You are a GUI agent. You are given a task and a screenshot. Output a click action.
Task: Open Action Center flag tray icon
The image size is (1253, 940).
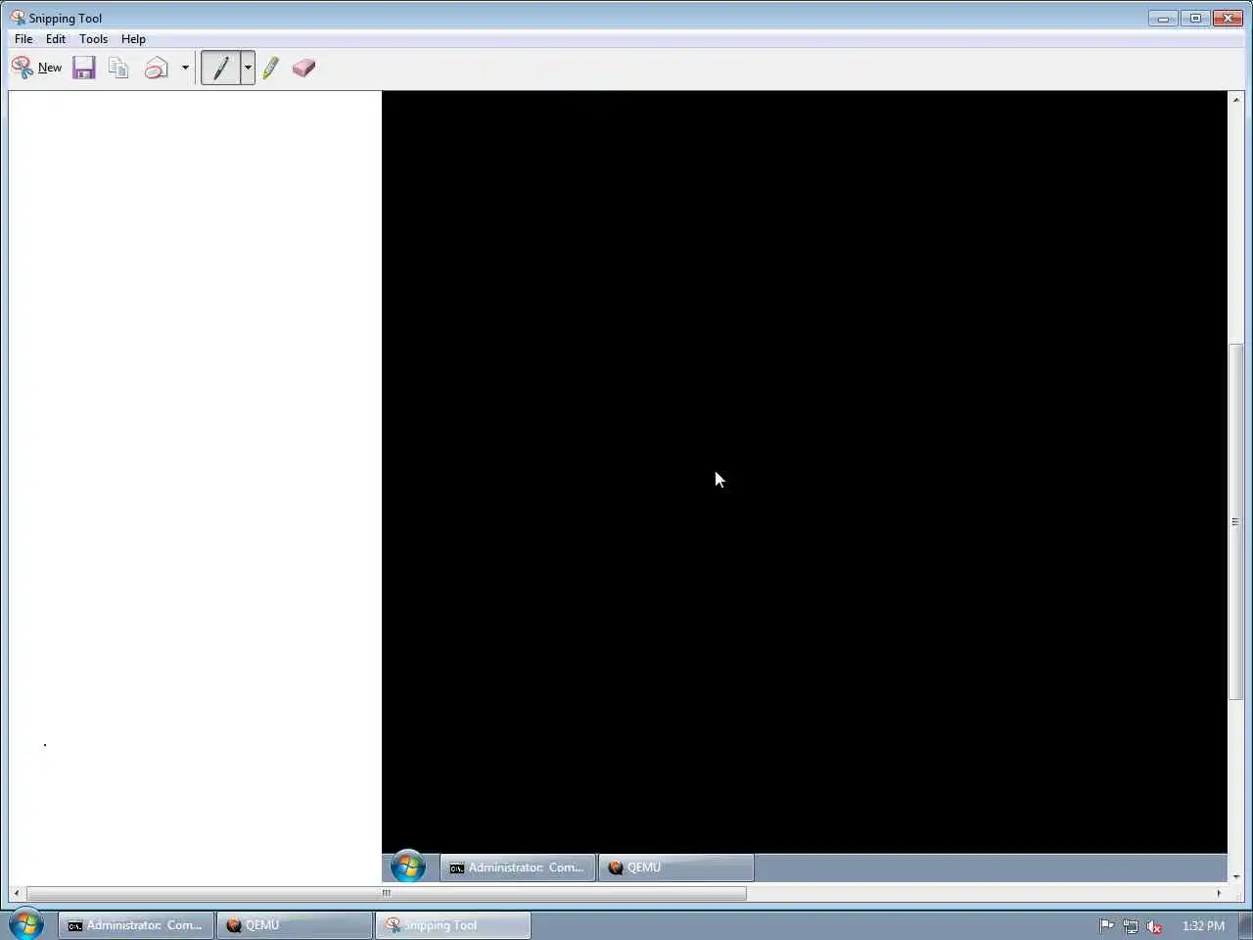(x=1106, y=925)
